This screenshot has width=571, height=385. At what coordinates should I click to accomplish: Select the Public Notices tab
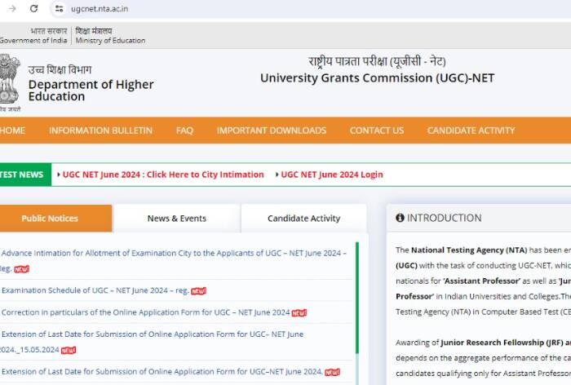(x=55, y=218)
